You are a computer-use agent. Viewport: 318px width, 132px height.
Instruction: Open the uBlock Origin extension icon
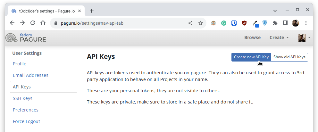pyautogui.click(x=244, y=23)
